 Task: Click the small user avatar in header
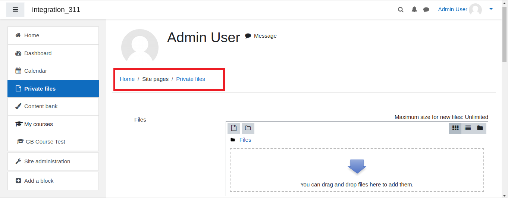click(475, 10)
